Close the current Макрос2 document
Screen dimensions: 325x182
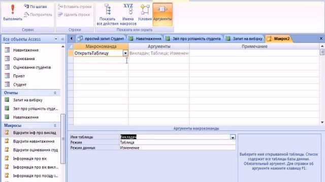321,38
